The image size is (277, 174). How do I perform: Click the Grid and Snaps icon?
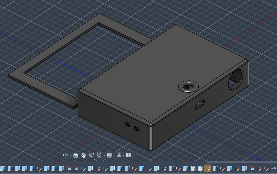(x=119, y=155)
